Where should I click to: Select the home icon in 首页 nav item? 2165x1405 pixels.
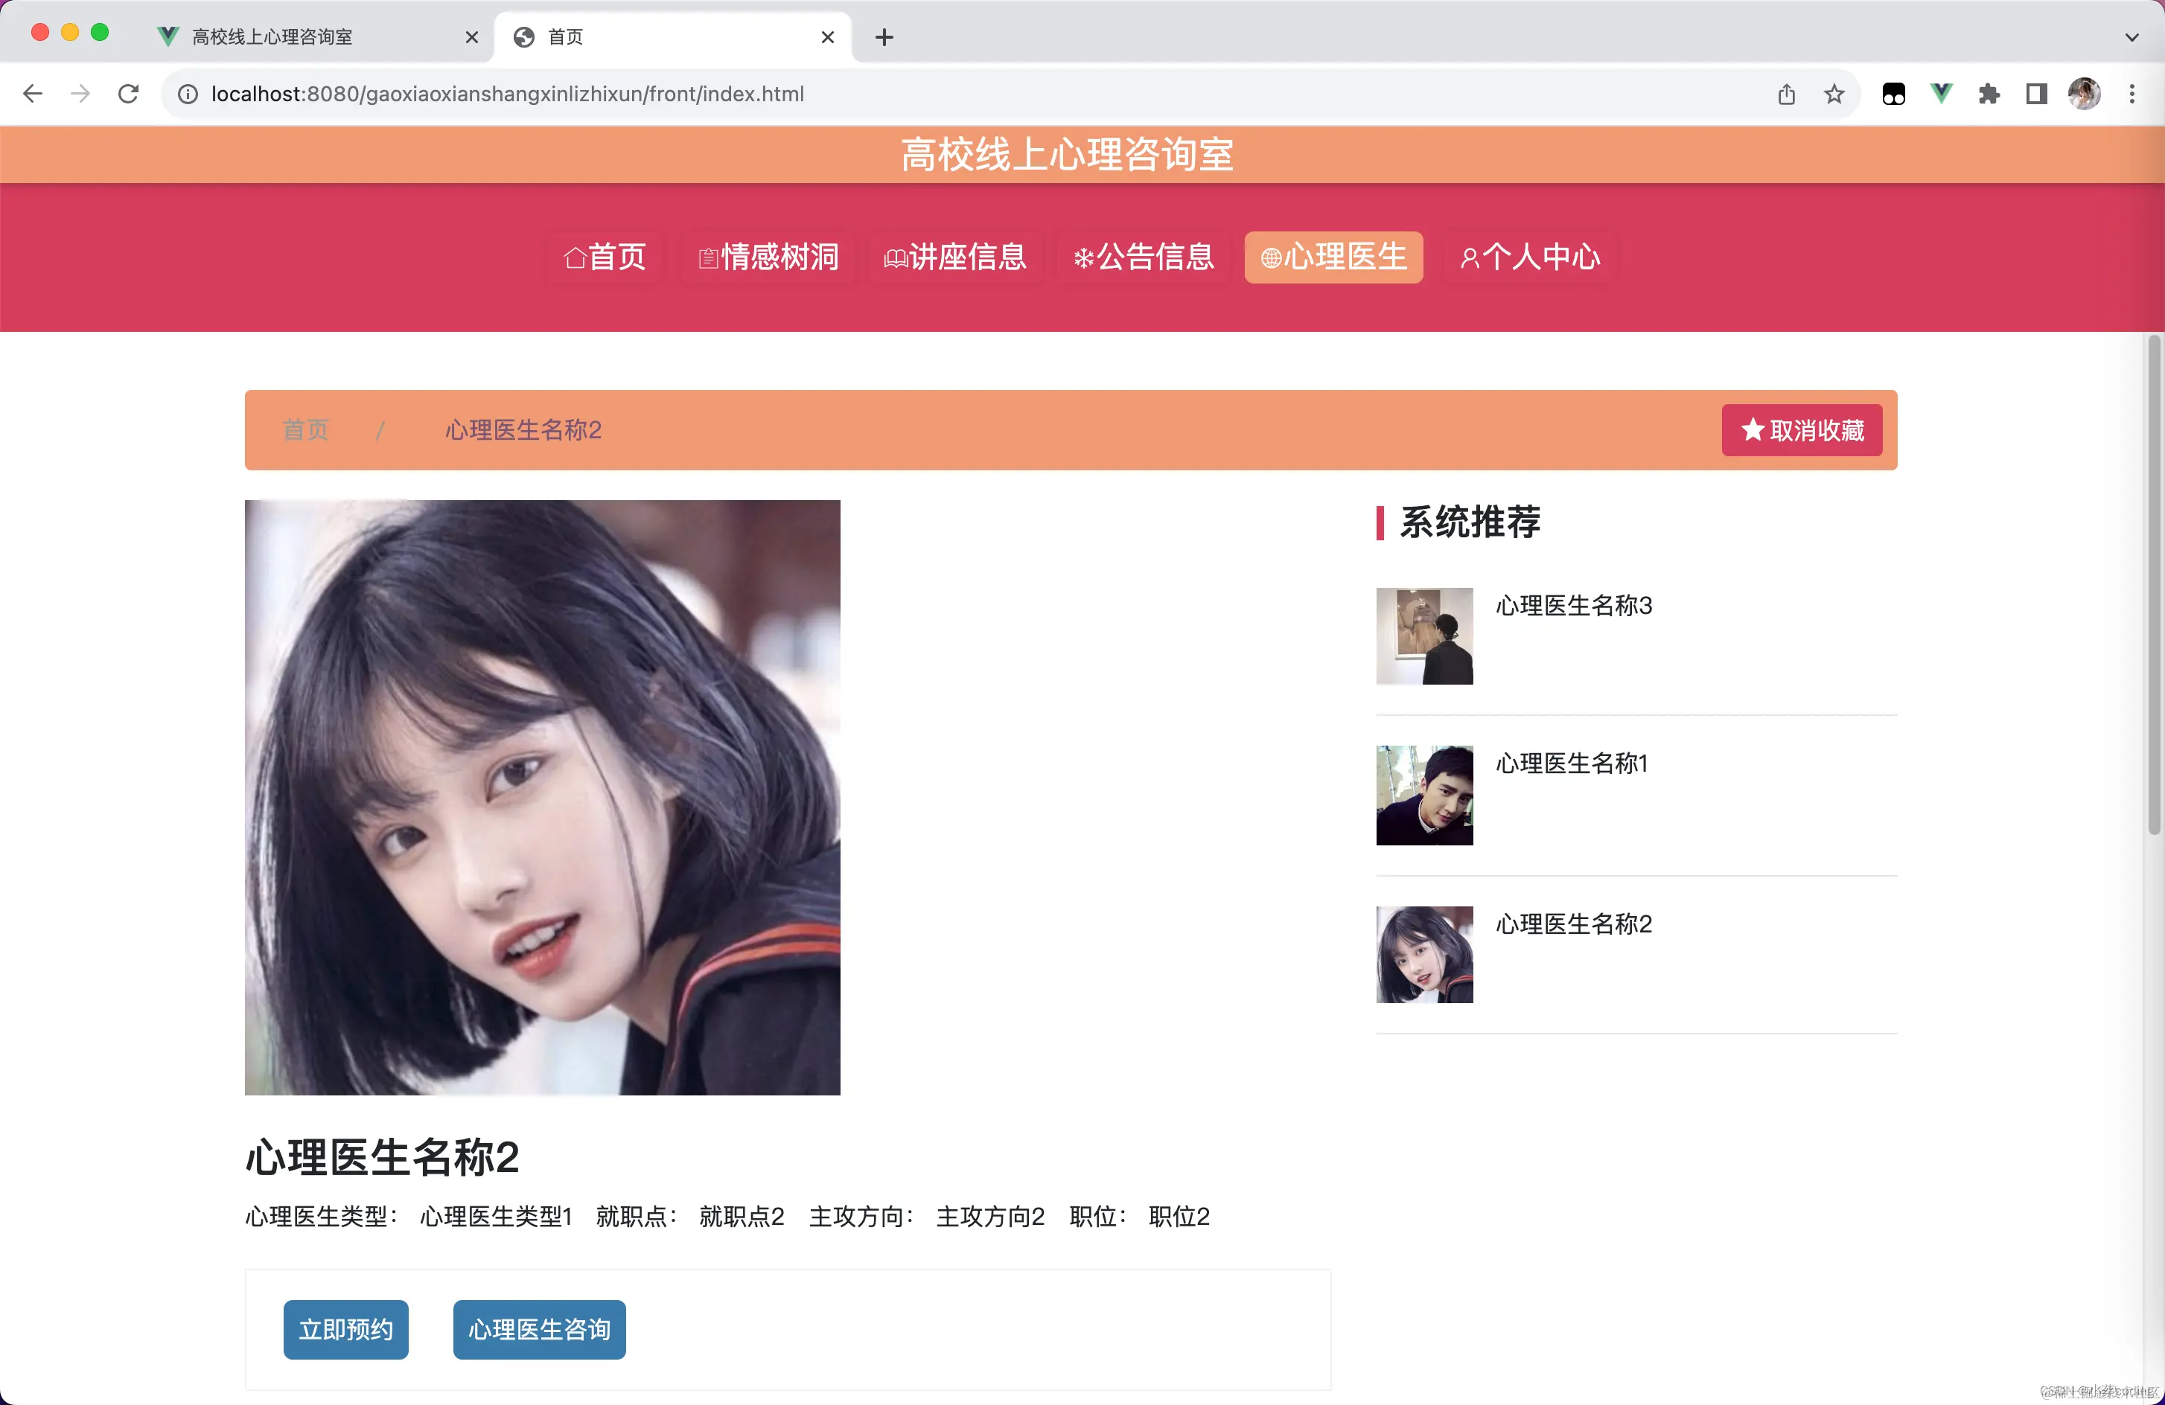click(575, 257)
